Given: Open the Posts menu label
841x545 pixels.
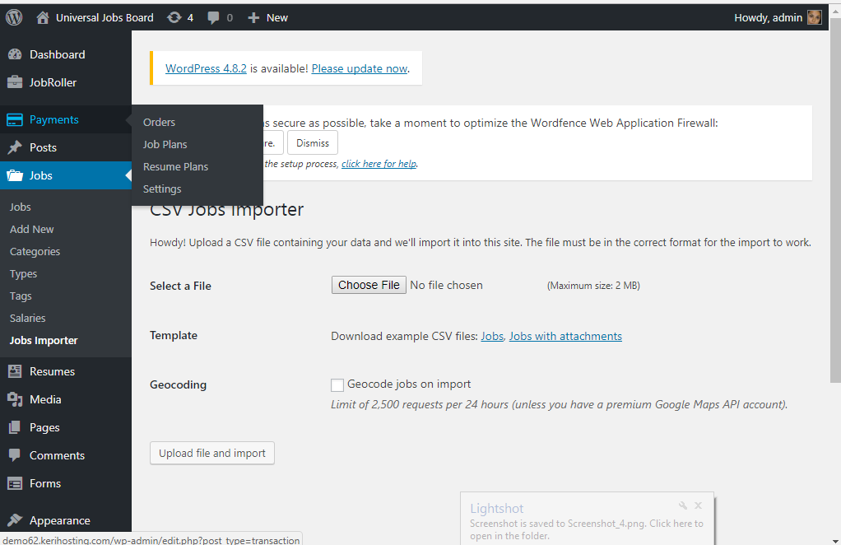Looking at the screenshot, I should 43,147.
